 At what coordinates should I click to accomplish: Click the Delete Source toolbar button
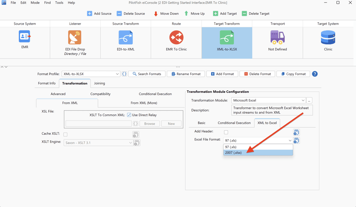(x=131, y=14)
